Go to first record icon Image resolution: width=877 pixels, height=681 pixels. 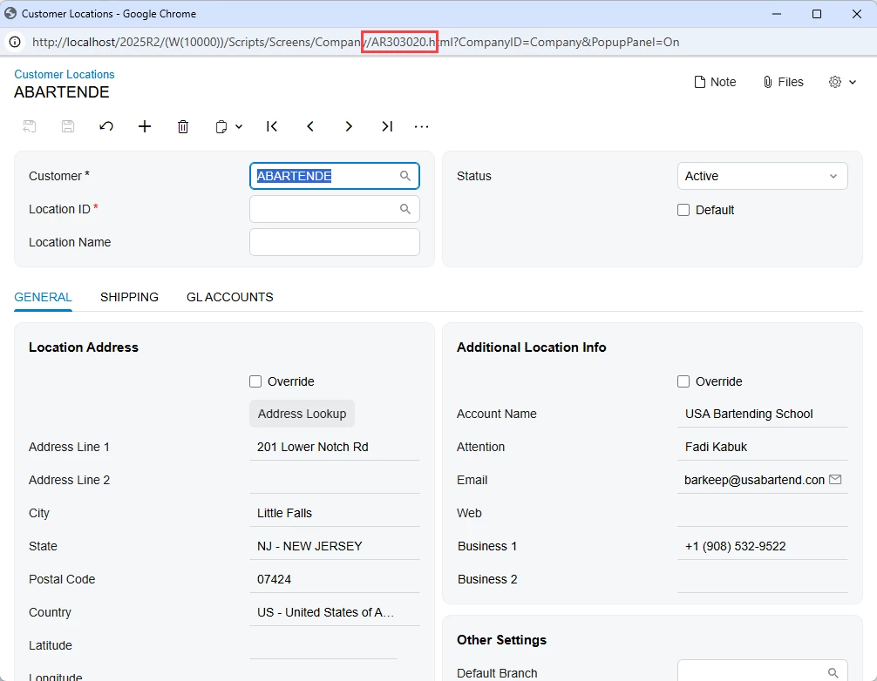click(x=272, y=126)
